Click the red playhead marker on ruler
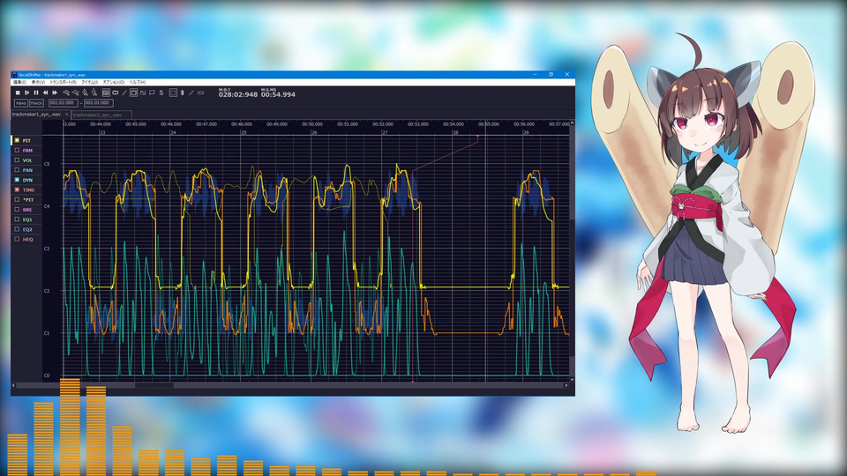847x476 pixels. coord(478,137)
